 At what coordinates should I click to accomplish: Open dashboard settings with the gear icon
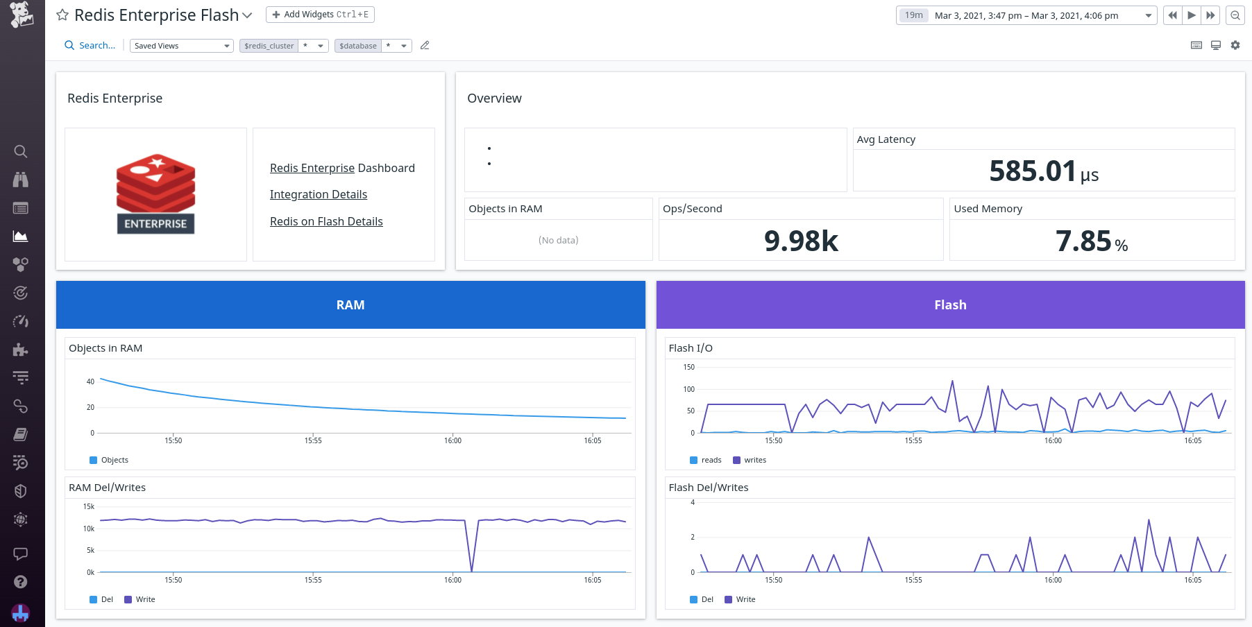(x=1236, y=45)
